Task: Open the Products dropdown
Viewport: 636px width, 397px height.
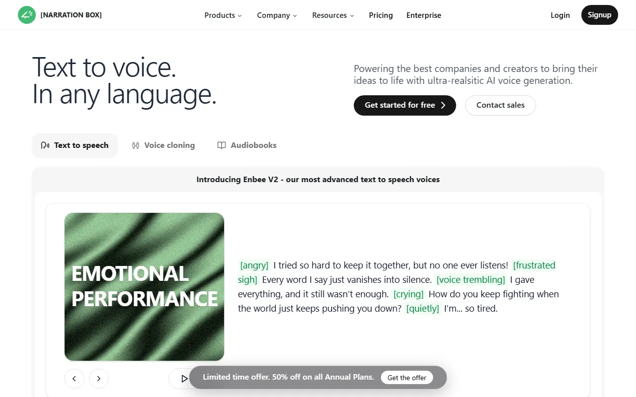Action: pos(223,15)
